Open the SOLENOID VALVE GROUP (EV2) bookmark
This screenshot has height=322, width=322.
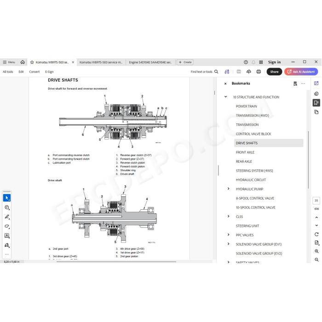click(x=259, y=253)
